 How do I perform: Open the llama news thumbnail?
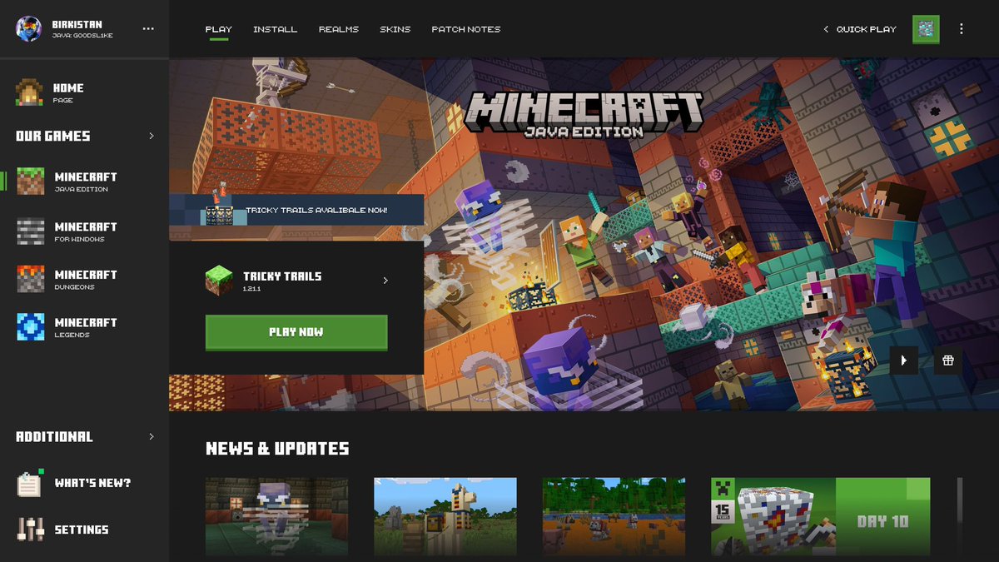(445, 516)
